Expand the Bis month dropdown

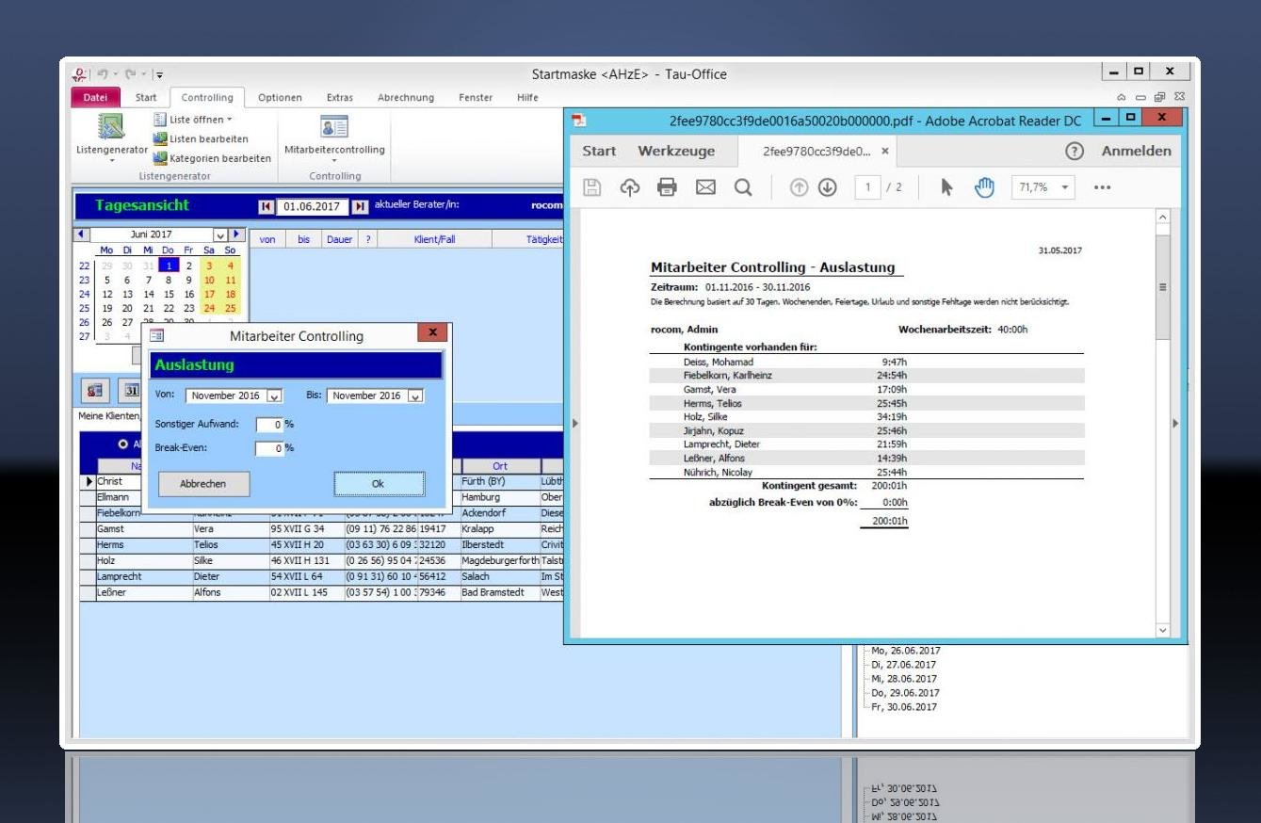coord(415,396)
